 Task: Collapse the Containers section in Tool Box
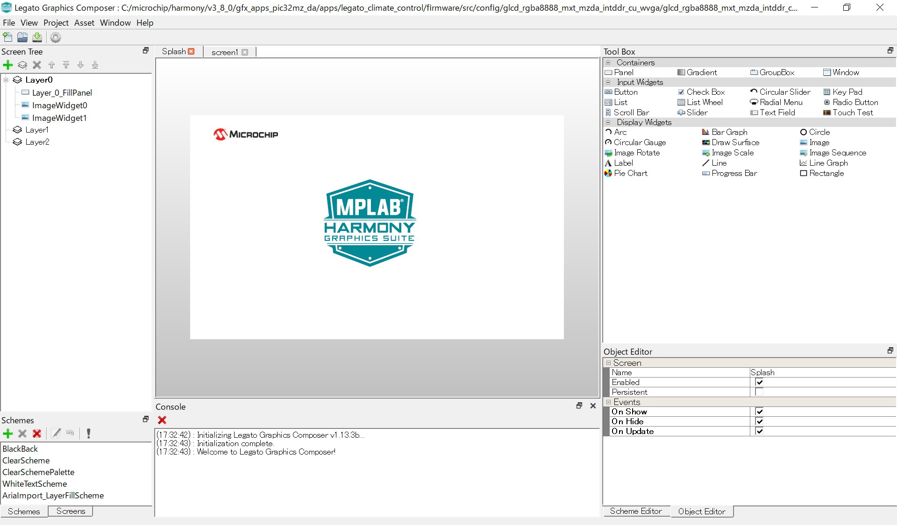coord(608,63)
